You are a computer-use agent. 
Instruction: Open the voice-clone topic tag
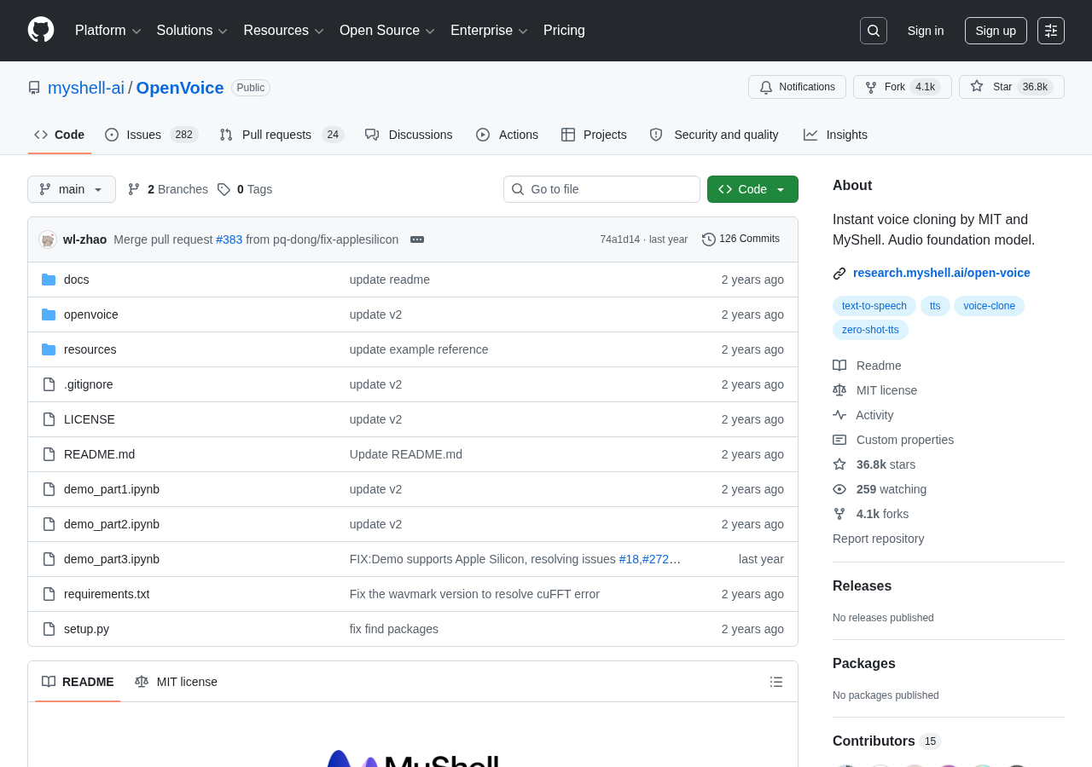[990, 306]
